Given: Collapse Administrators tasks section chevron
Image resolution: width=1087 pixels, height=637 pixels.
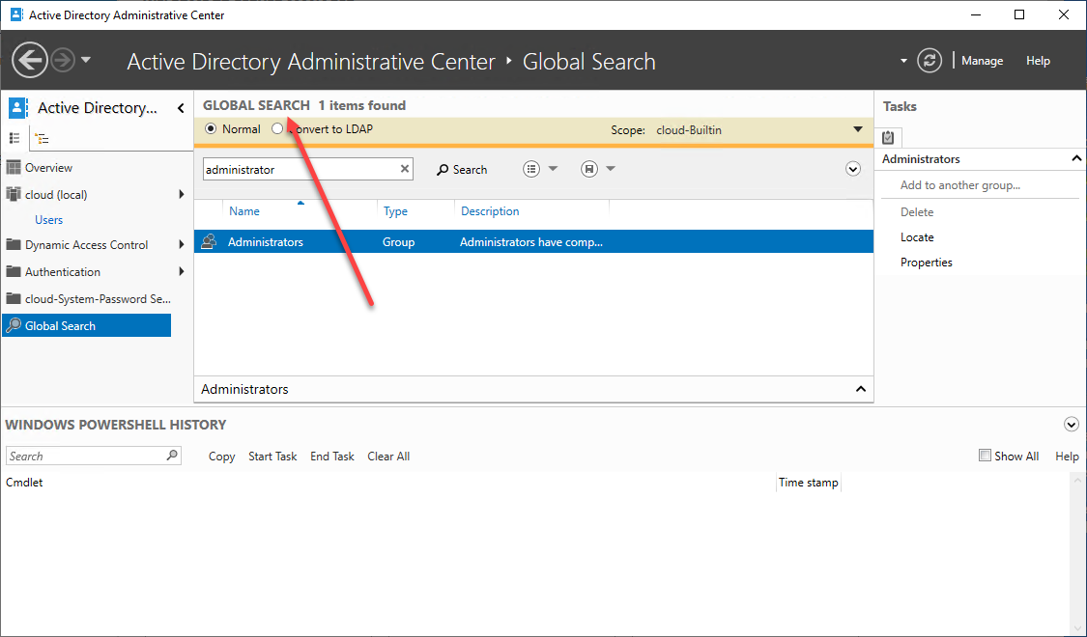Looking at the screenshot, I should [1076, 158].
